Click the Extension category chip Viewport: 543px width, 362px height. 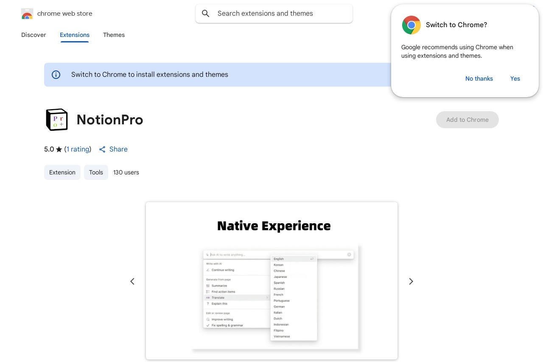click(62, 172)
